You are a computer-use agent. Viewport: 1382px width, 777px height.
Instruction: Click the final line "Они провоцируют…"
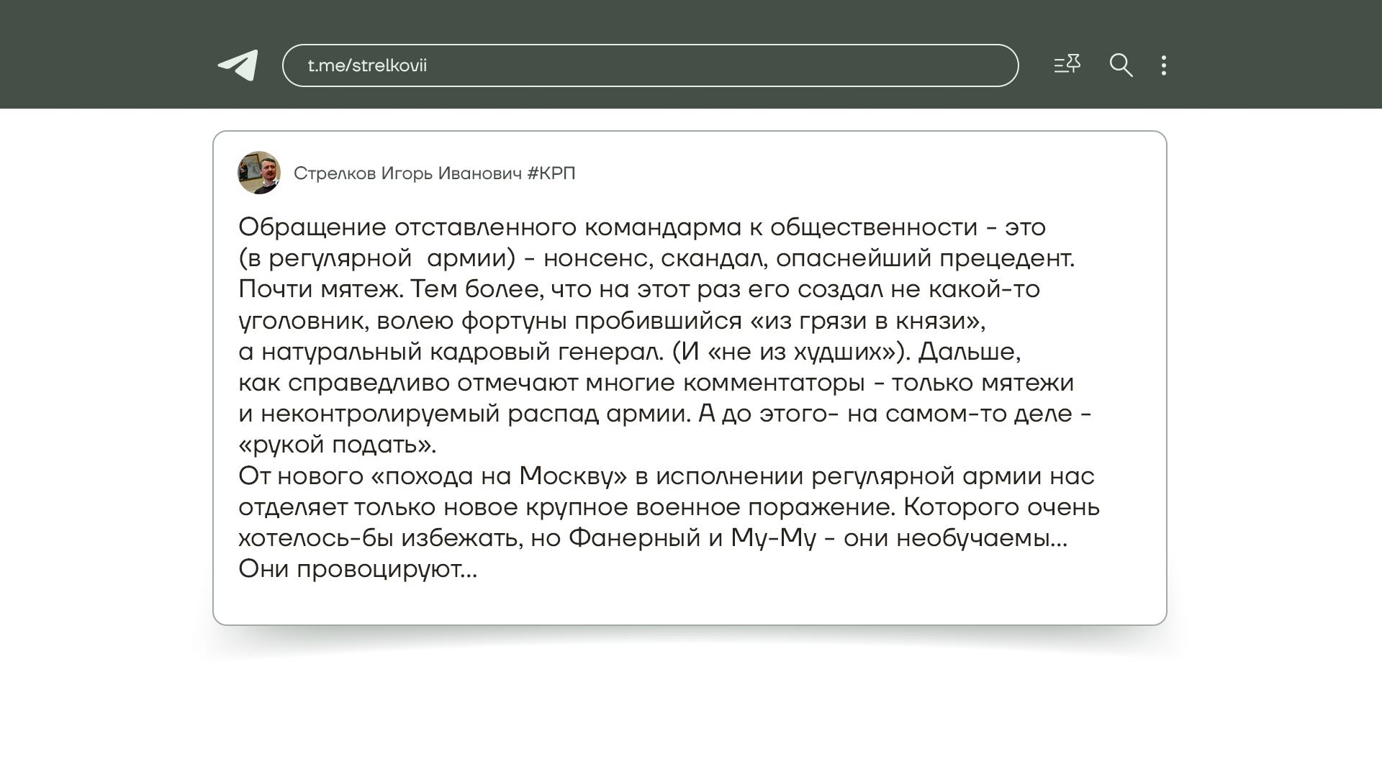(358, 569)
